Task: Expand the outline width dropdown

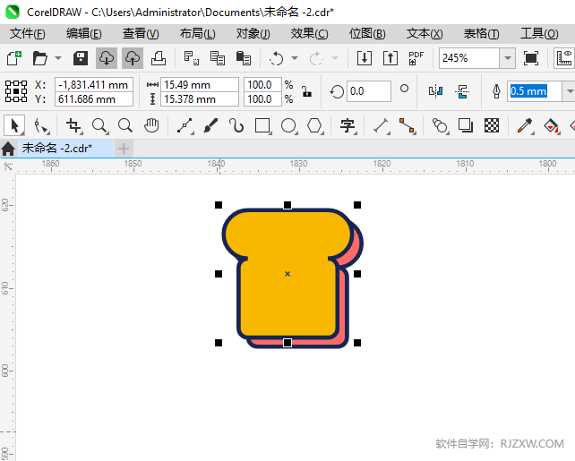Action: 570,91
